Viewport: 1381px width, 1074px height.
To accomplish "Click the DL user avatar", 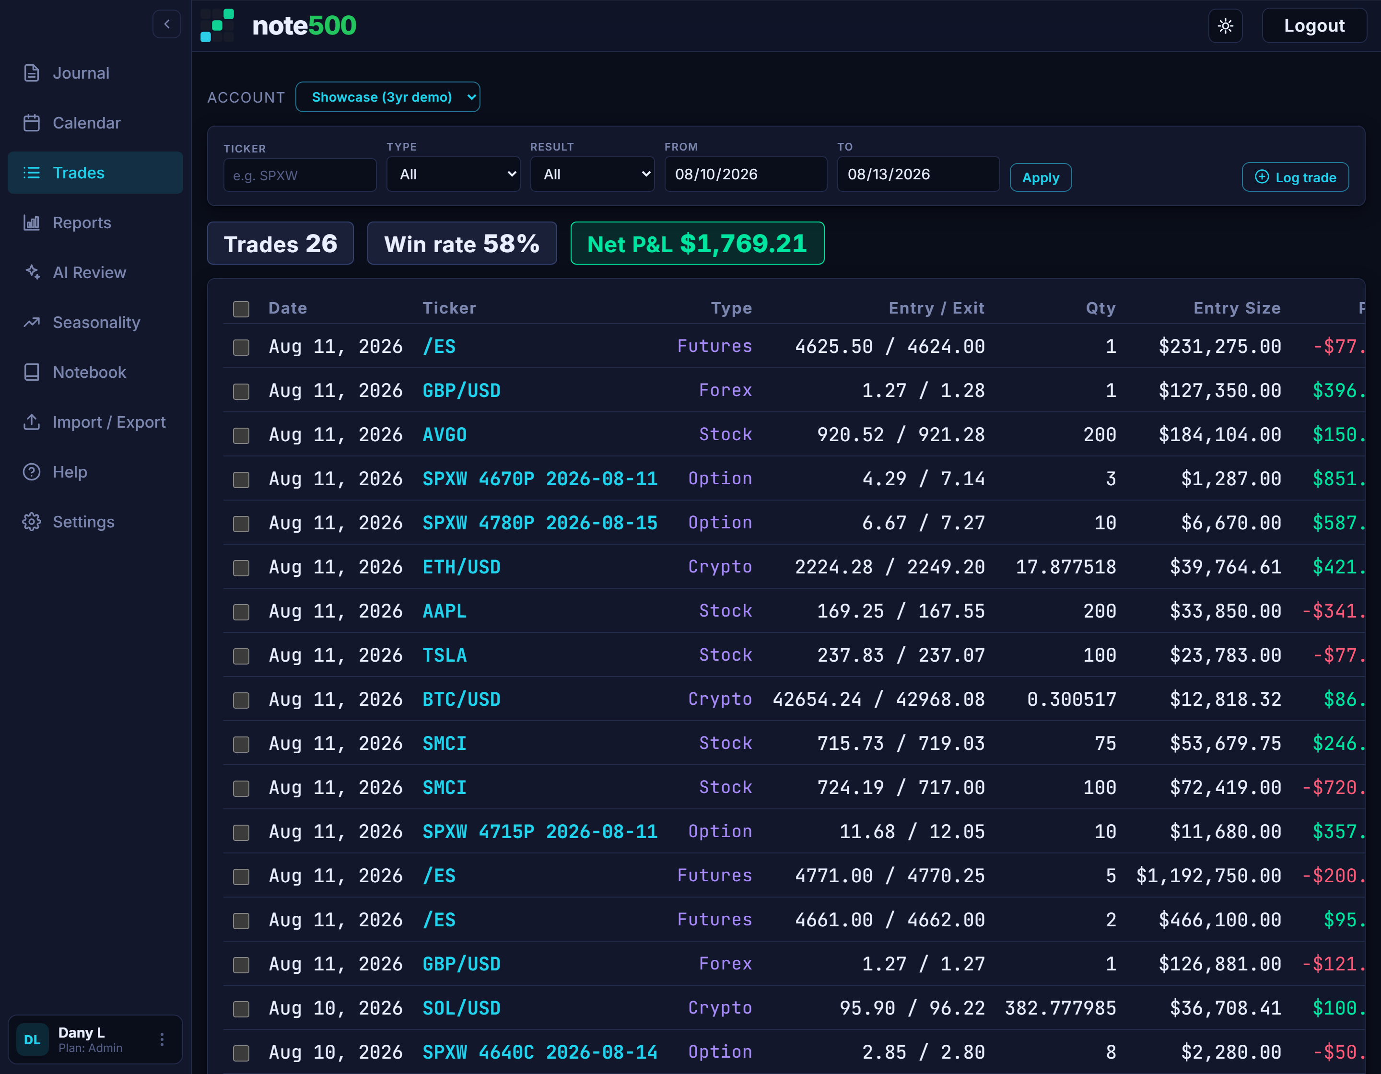I will (x=32, y=1040).
